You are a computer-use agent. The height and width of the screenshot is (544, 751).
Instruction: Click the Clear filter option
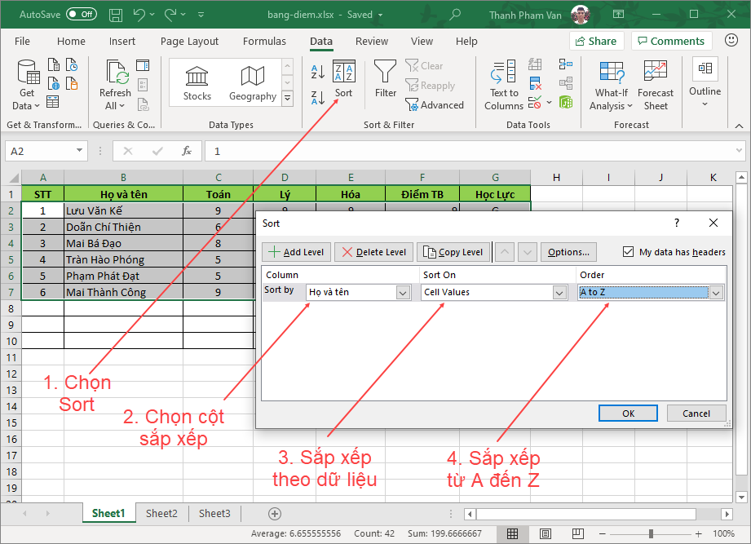pos(424,65)
